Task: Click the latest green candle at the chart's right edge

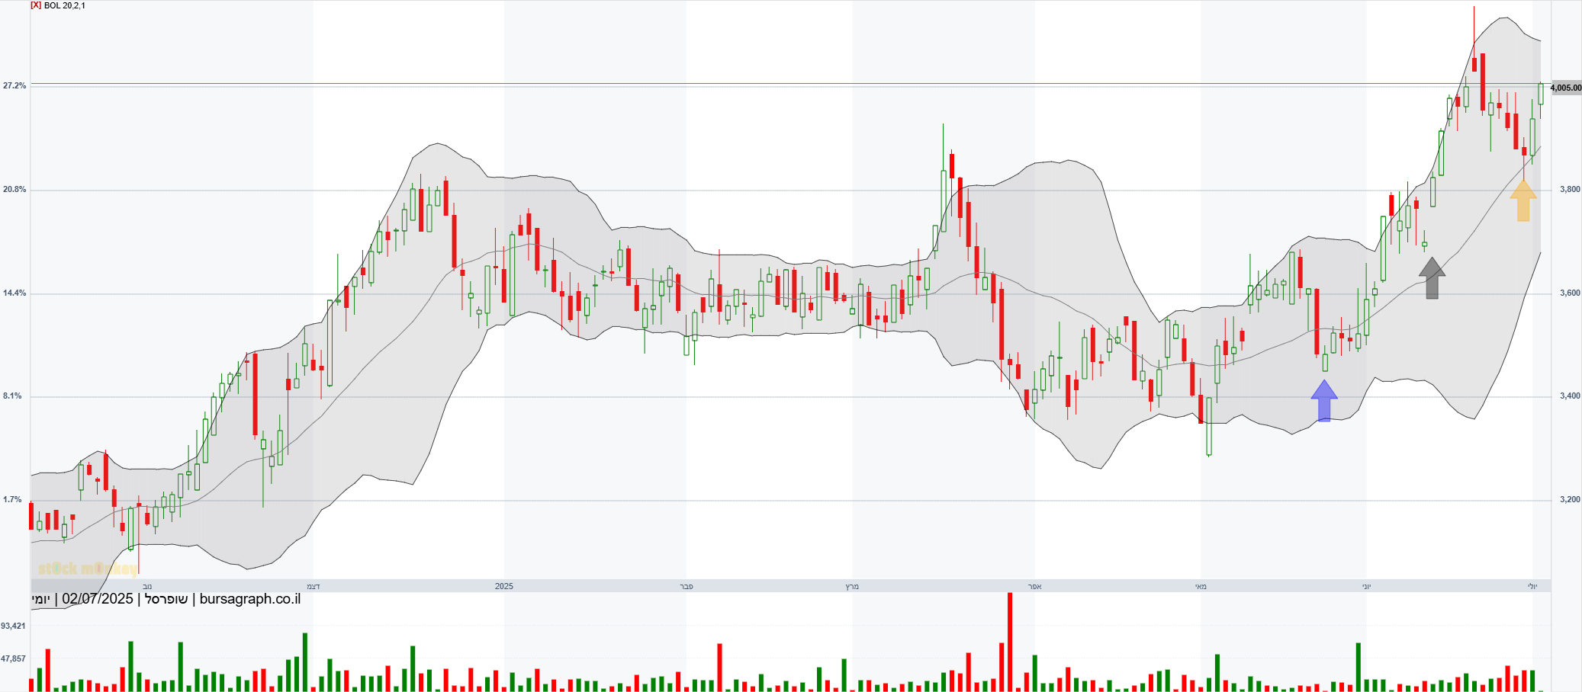Action: pyautogui.click(x=1541, y=94)
